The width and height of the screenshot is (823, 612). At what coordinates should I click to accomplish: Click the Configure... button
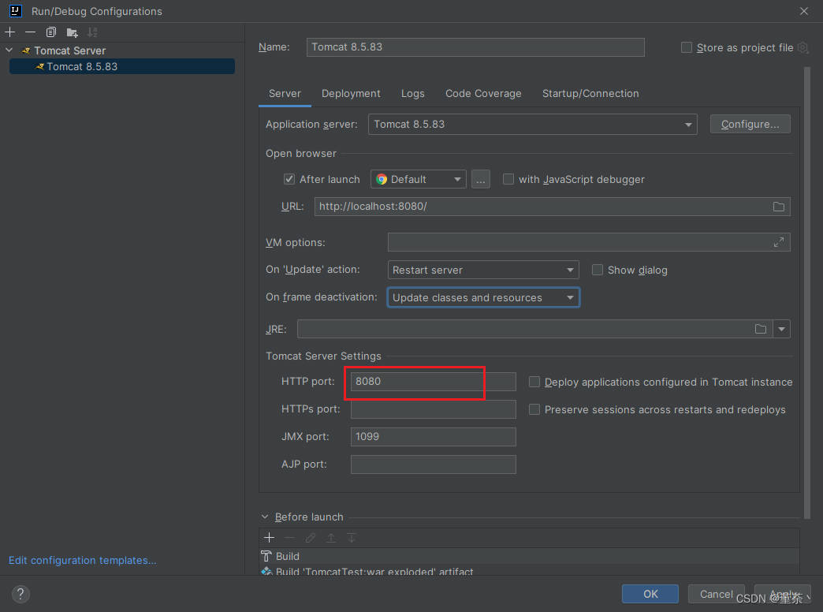click(x=750, y=124)
